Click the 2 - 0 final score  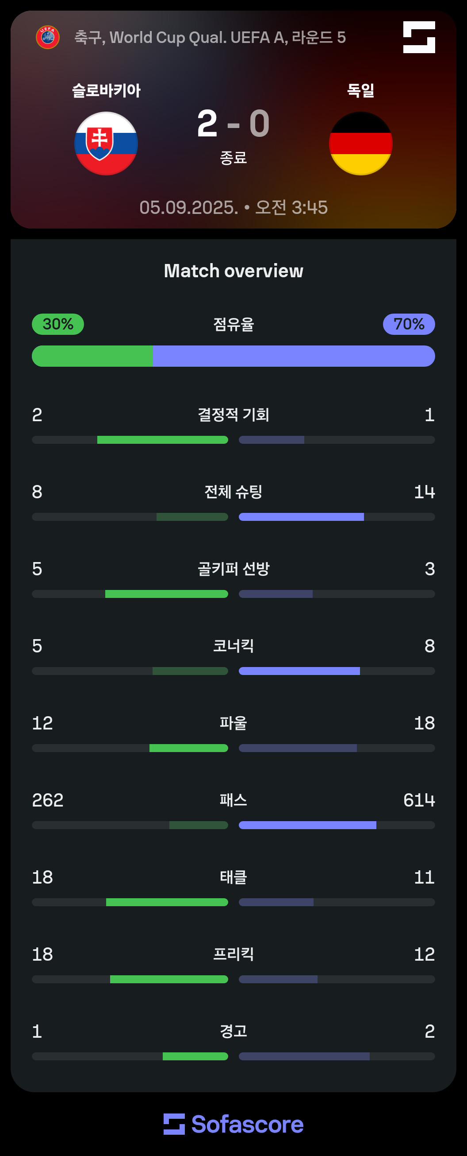click(x=233, y=124)
